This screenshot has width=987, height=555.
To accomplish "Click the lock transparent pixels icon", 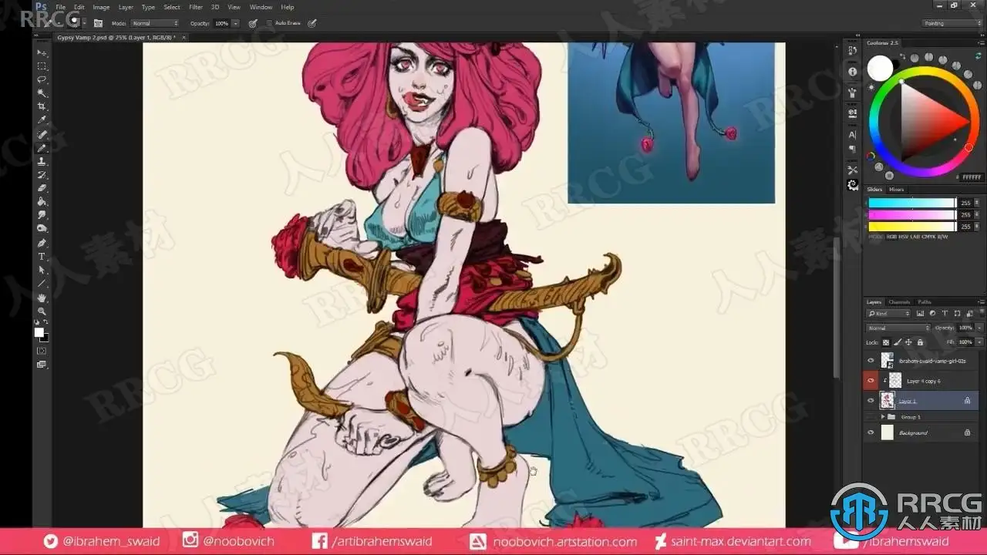I will tap(886, 342).
